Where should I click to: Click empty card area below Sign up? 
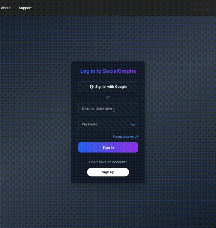(x=108, y=180)
